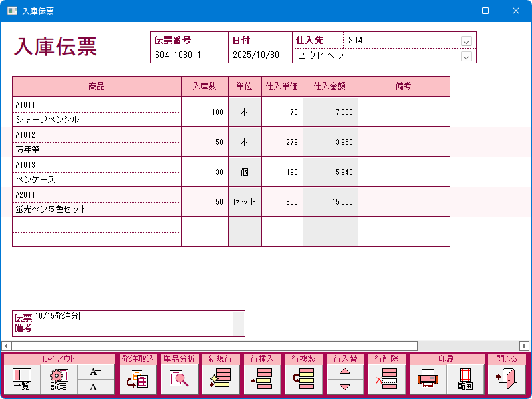Screen dimensions: 532x399
Task: Move row up with 行入替 up arrow
Action: 344,372
